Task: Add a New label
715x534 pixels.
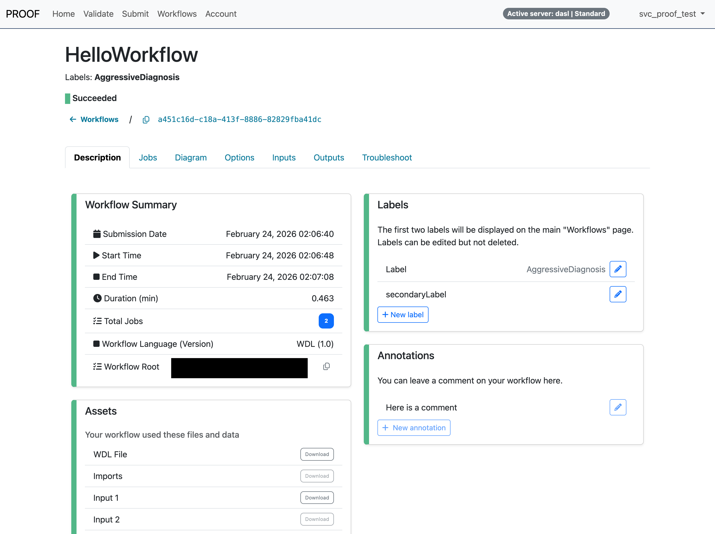Action: point(403,314)
